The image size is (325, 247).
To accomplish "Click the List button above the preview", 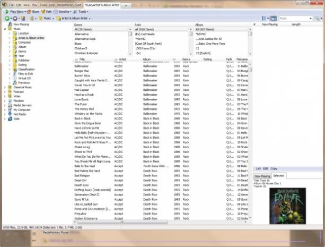I will coord(258,168).
